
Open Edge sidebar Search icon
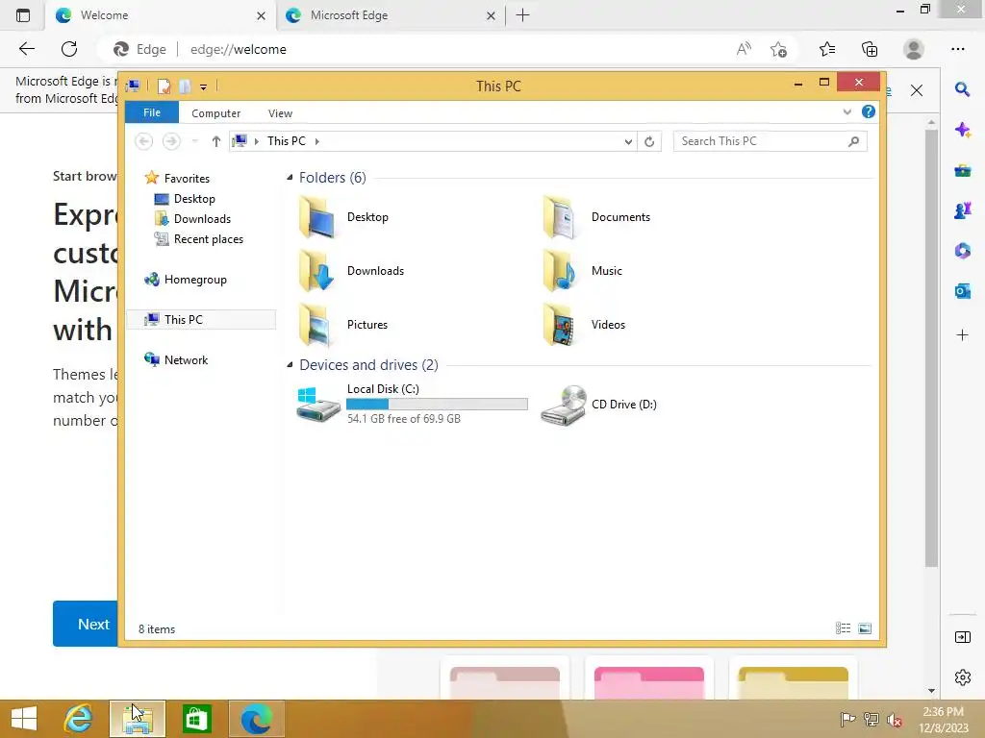coord(962,89)
